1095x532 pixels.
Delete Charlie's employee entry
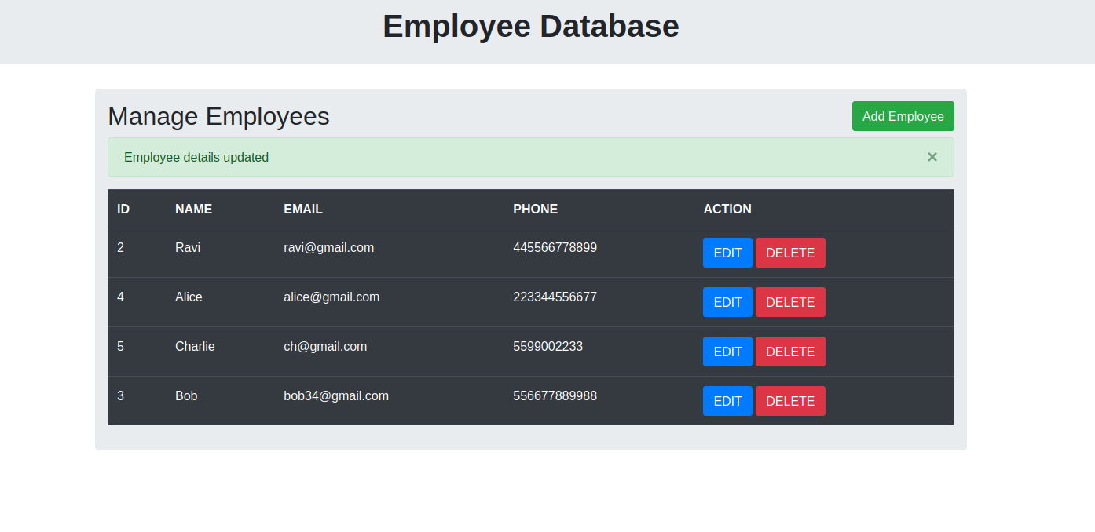790,351
